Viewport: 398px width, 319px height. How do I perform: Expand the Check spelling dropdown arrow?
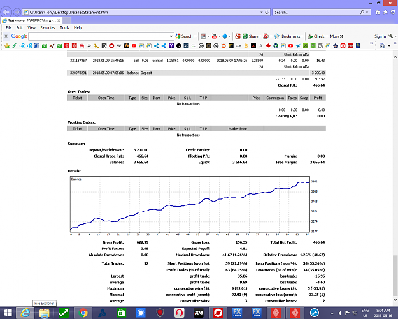[327, 36]
